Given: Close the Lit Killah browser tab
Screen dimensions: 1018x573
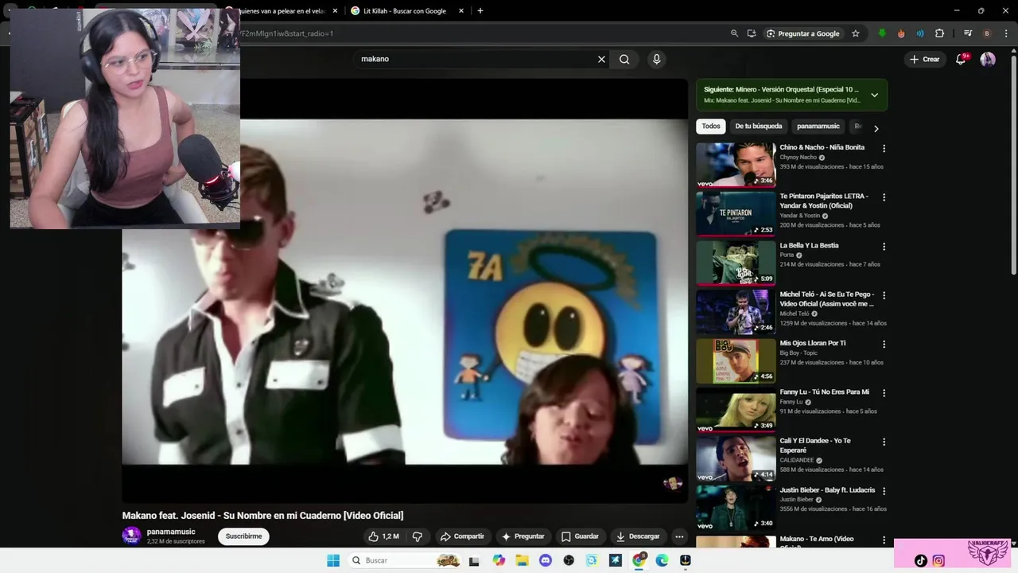Looking at the screenshot, I should [461, 11].
